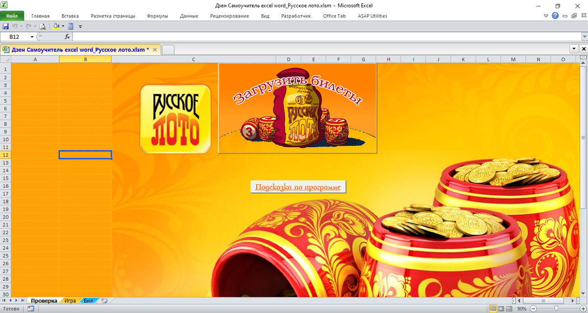
Task: Switch to Page Layout view in status bar
Action: (502, 309)
